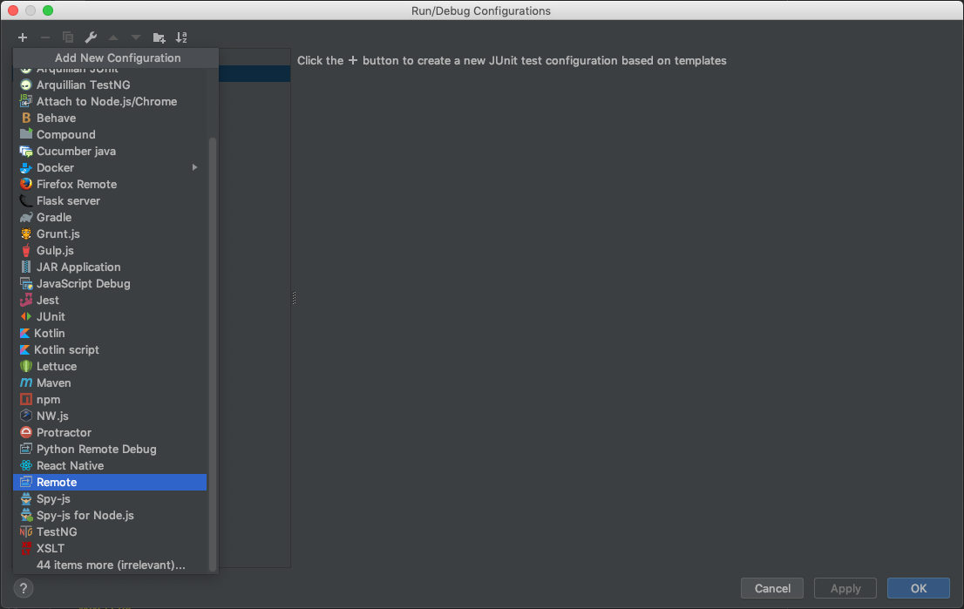Choose Gulp.js from the list

coord(110,251)
